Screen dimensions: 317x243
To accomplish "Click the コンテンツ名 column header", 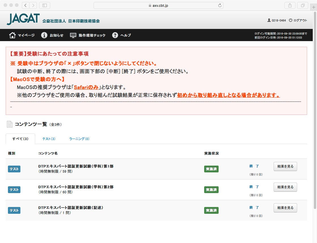I will coord(48,153).
